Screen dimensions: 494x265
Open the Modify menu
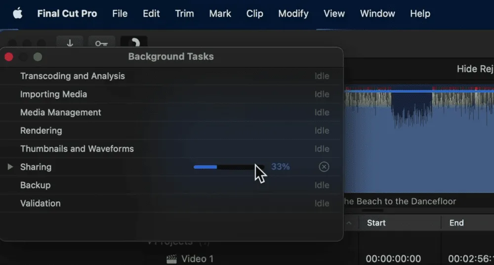[x=293, y=13]
